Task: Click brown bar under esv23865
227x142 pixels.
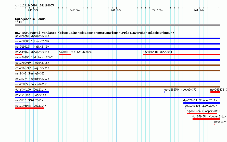Action: [x=117, y=87]
